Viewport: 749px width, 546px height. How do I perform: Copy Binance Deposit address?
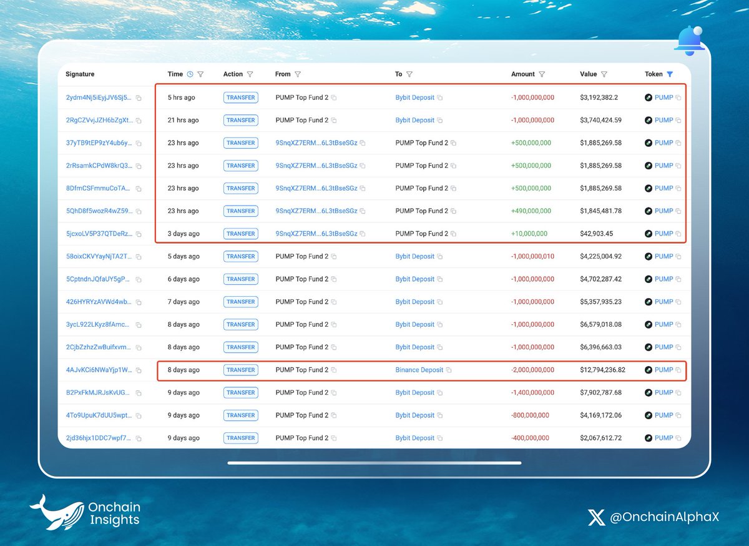tap(449, 370)
